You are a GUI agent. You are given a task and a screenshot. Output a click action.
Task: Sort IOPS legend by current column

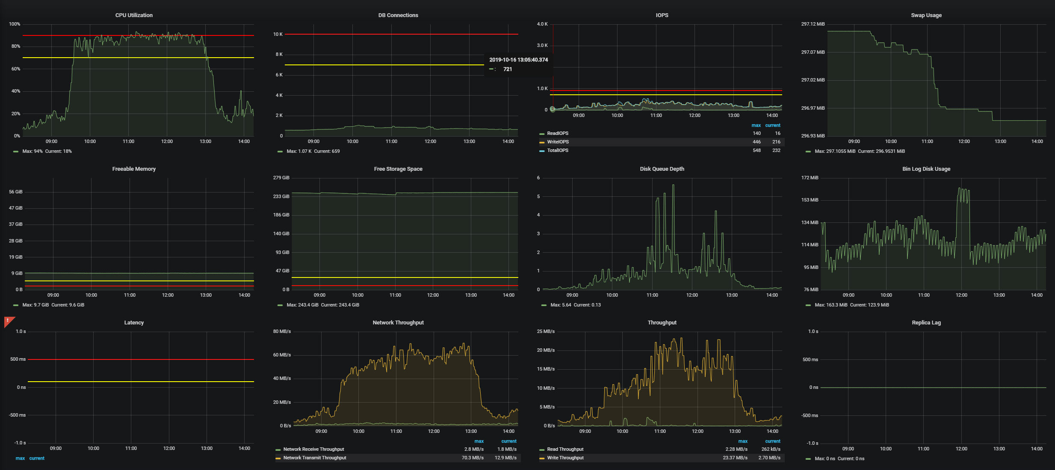(x=772, y=125)
